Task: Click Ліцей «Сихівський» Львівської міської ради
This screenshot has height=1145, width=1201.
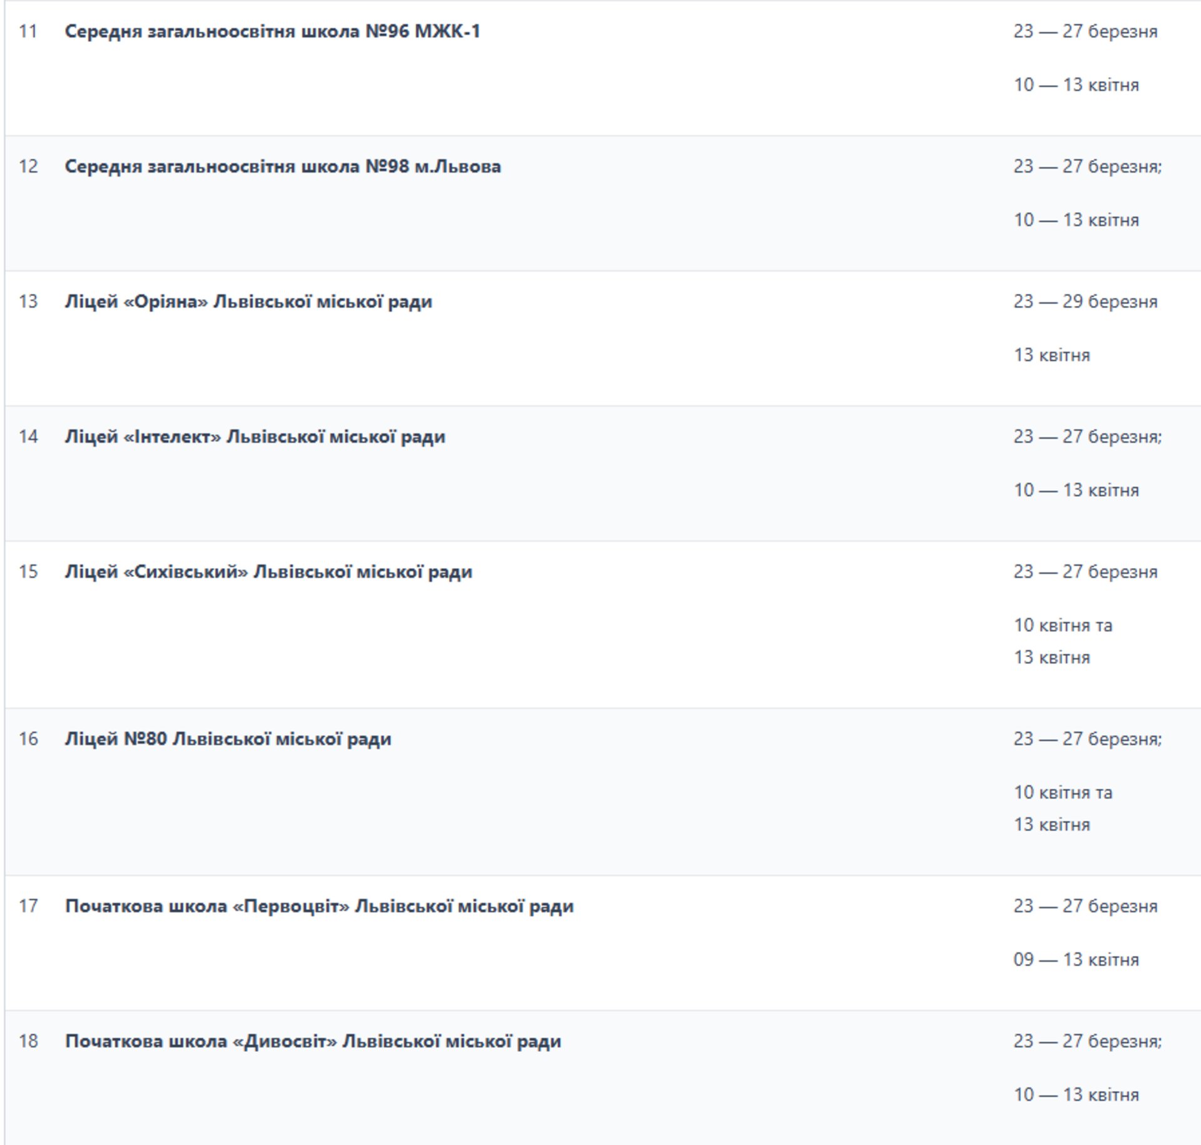Action: [268, 572]
